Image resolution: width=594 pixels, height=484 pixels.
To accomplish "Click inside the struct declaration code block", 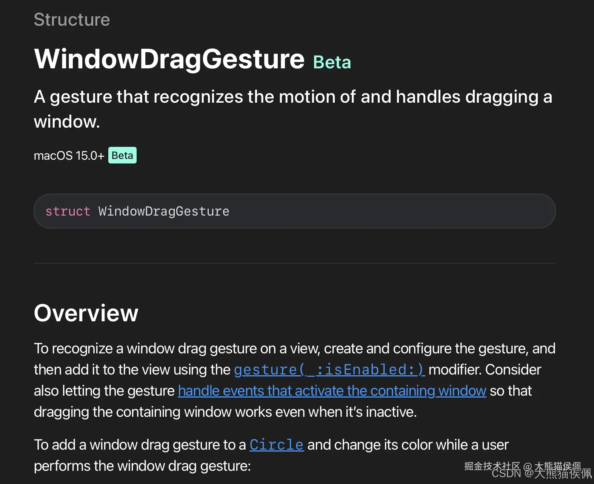I will 294,211.
